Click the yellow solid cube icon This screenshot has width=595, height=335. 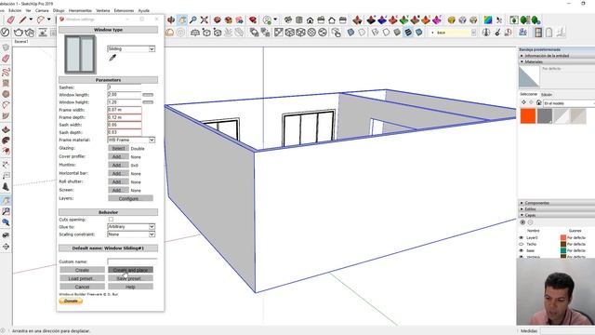click(451, 20)
